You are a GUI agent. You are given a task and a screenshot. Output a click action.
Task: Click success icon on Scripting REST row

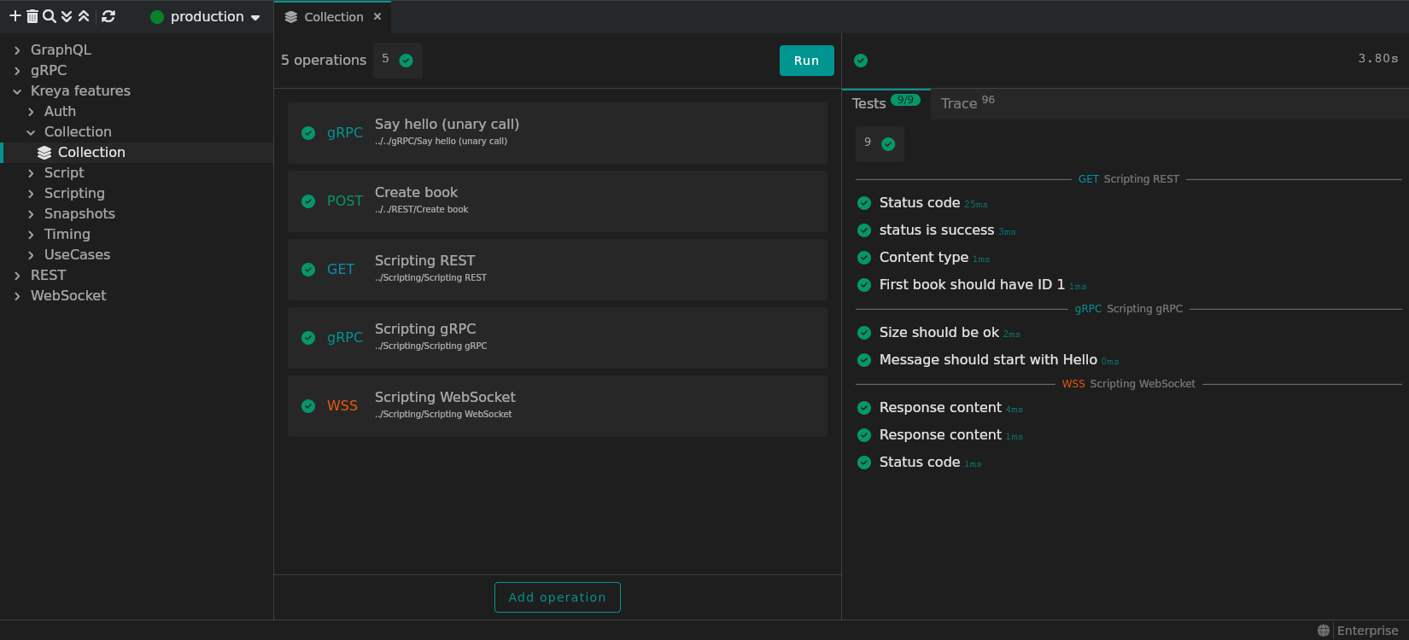pyautogui.click(x=308, y=270)
